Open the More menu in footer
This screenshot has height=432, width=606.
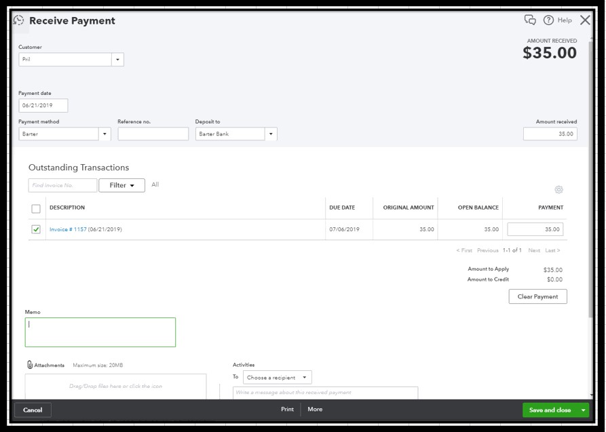(315, 410)
